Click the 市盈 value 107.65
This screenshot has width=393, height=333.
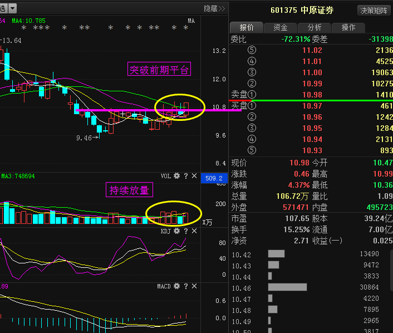[297, 218]
